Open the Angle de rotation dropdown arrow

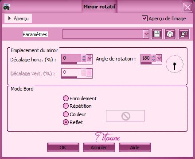pos(159,58)
